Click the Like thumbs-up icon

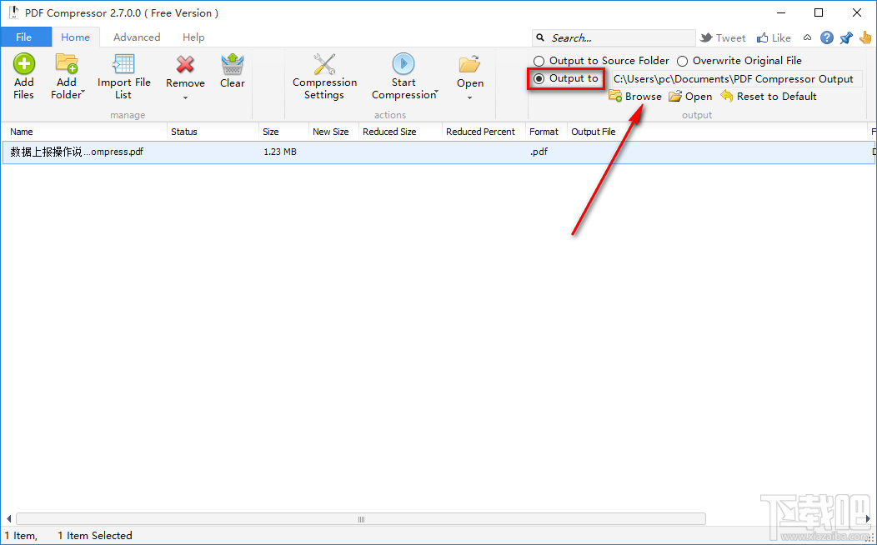(x=762, y=37)
